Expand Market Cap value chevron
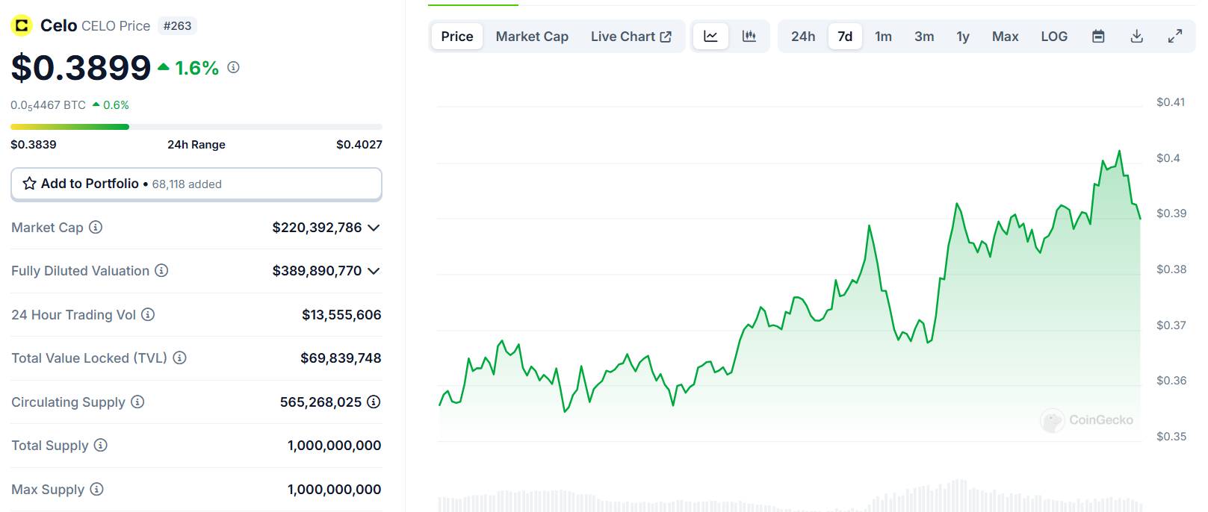The width and height of the screenshot is (1208, 512). coord(374,228)
